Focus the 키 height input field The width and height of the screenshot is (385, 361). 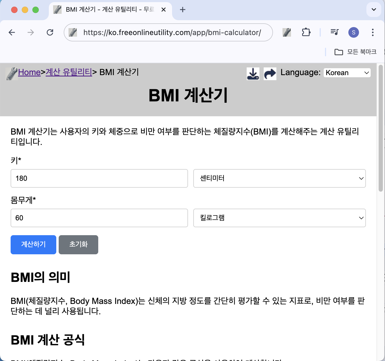click(x=99, y=178)
